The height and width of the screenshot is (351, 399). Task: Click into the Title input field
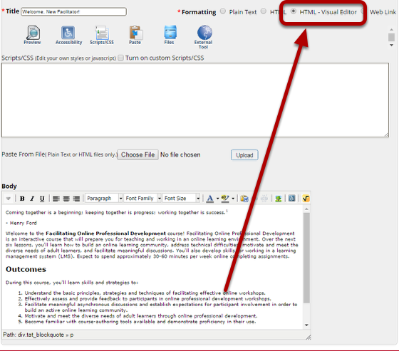pos(73,11)
